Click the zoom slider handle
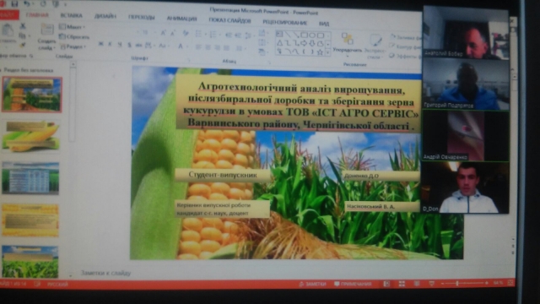 click(457, 284)
